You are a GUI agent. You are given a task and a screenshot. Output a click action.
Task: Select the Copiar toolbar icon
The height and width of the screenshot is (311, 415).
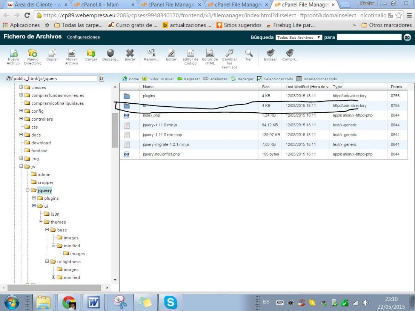(x=52, y=55)
